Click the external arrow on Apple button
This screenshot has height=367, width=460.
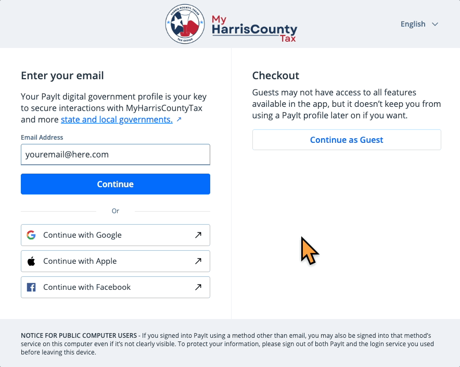click(x=198, y=261)
